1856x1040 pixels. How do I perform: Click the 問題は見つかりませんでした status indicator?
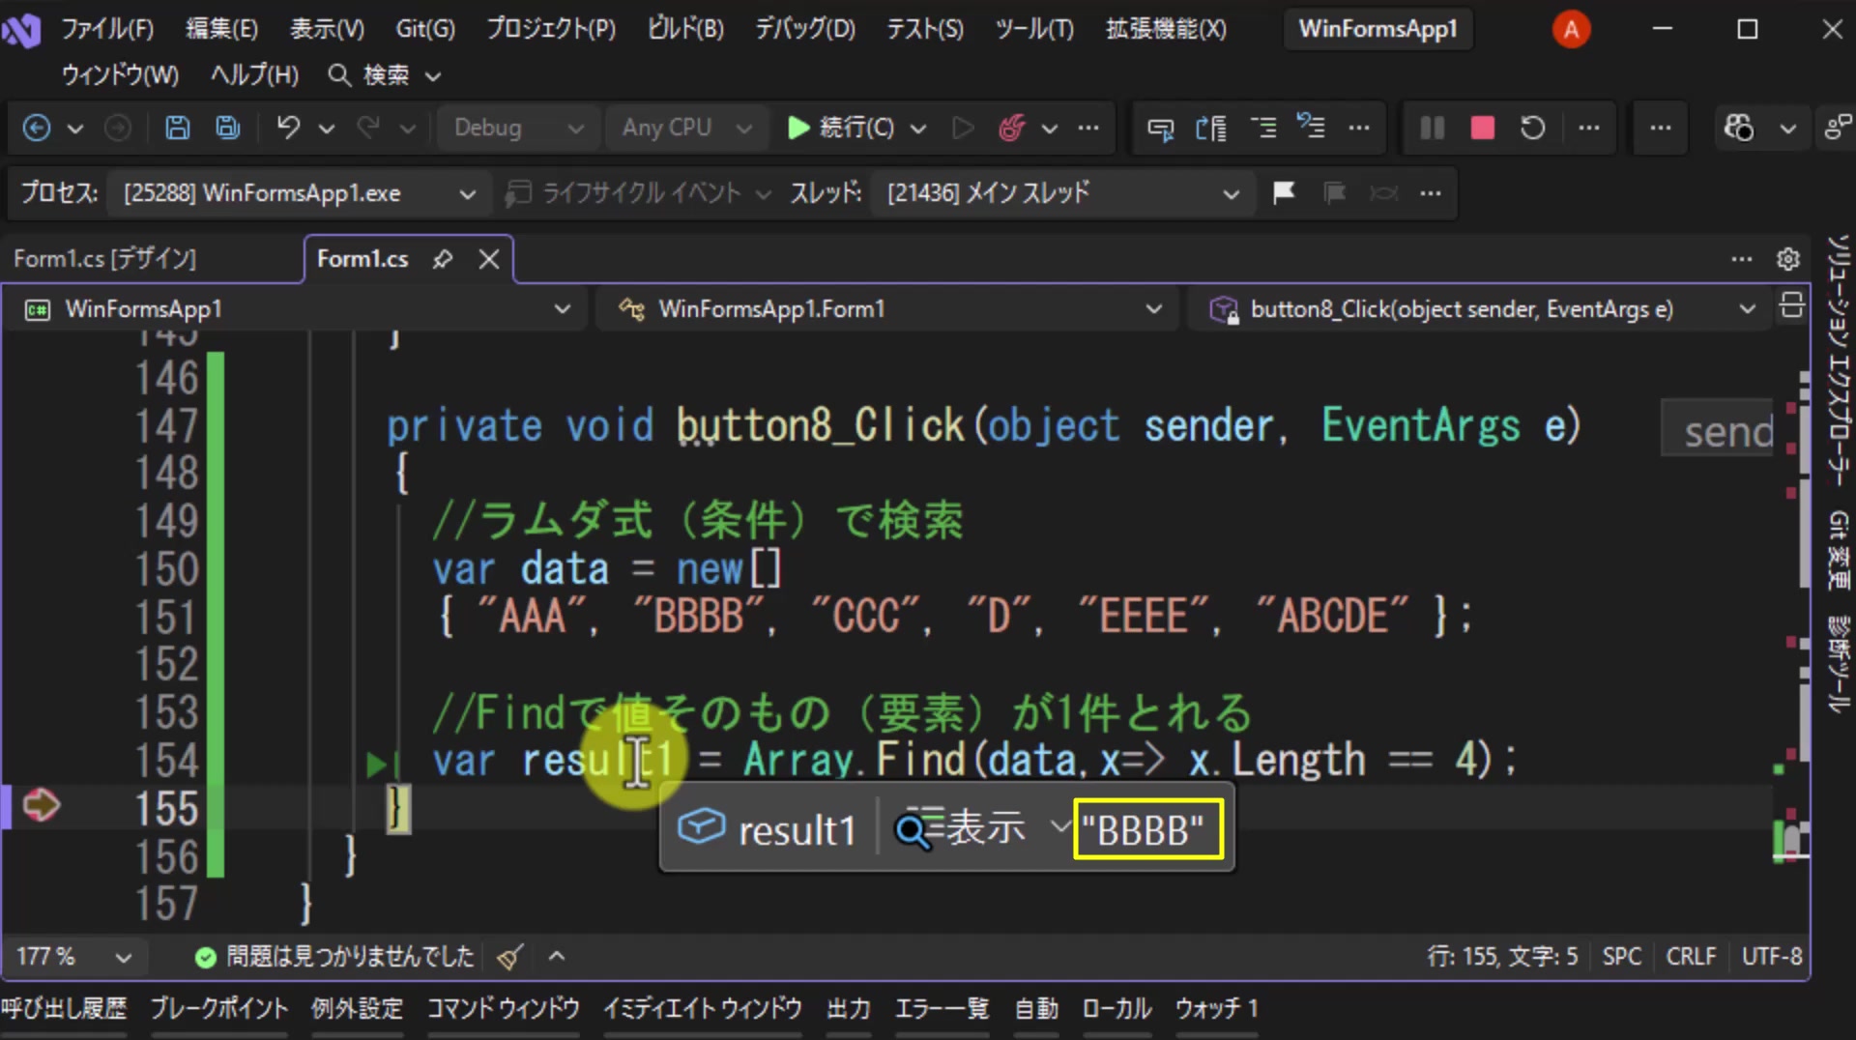tap(334, 957)
